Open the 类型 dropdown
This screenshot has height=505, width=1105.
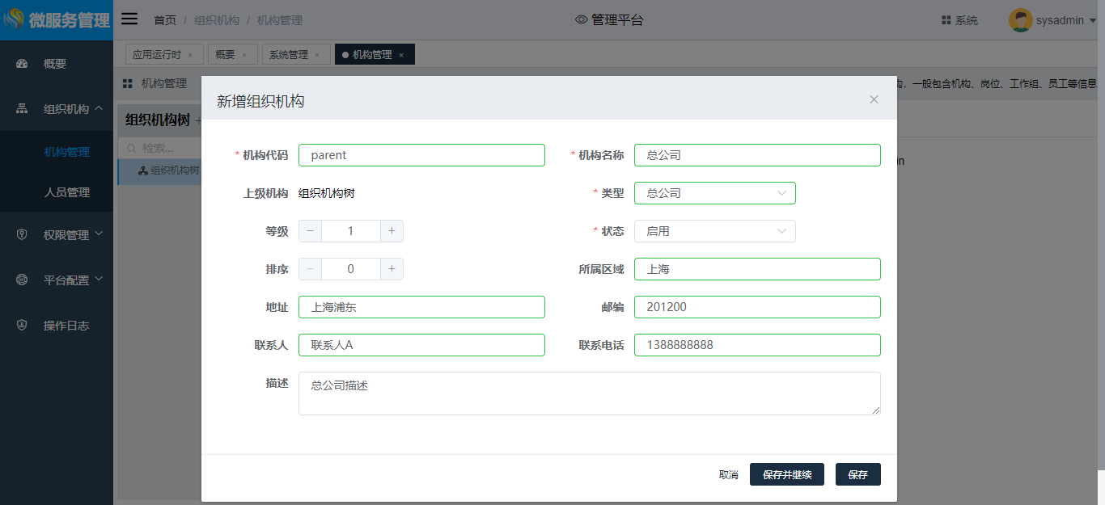(x=714, y=193)
